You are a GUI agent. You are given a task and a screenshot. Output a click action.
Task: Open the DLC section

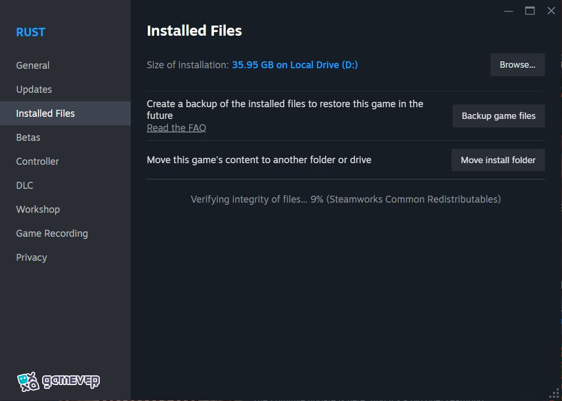coord(25,186)
